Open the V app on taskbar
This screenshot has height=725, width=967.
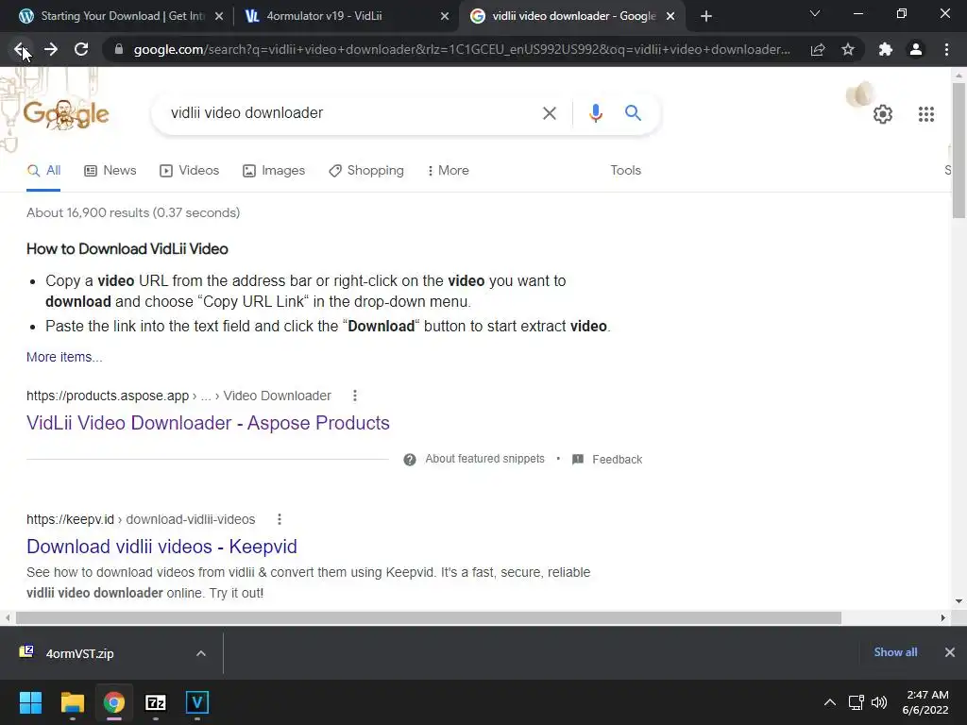click(x=197, y=702)
